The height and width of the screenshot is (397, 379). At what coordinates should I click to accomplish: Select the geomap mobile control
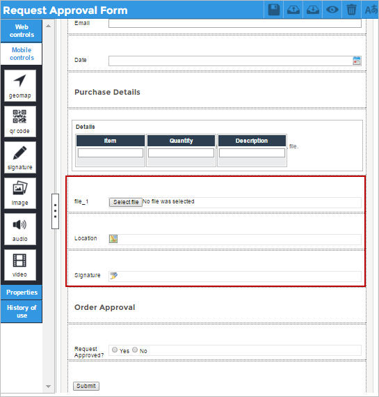pos(20,86)
